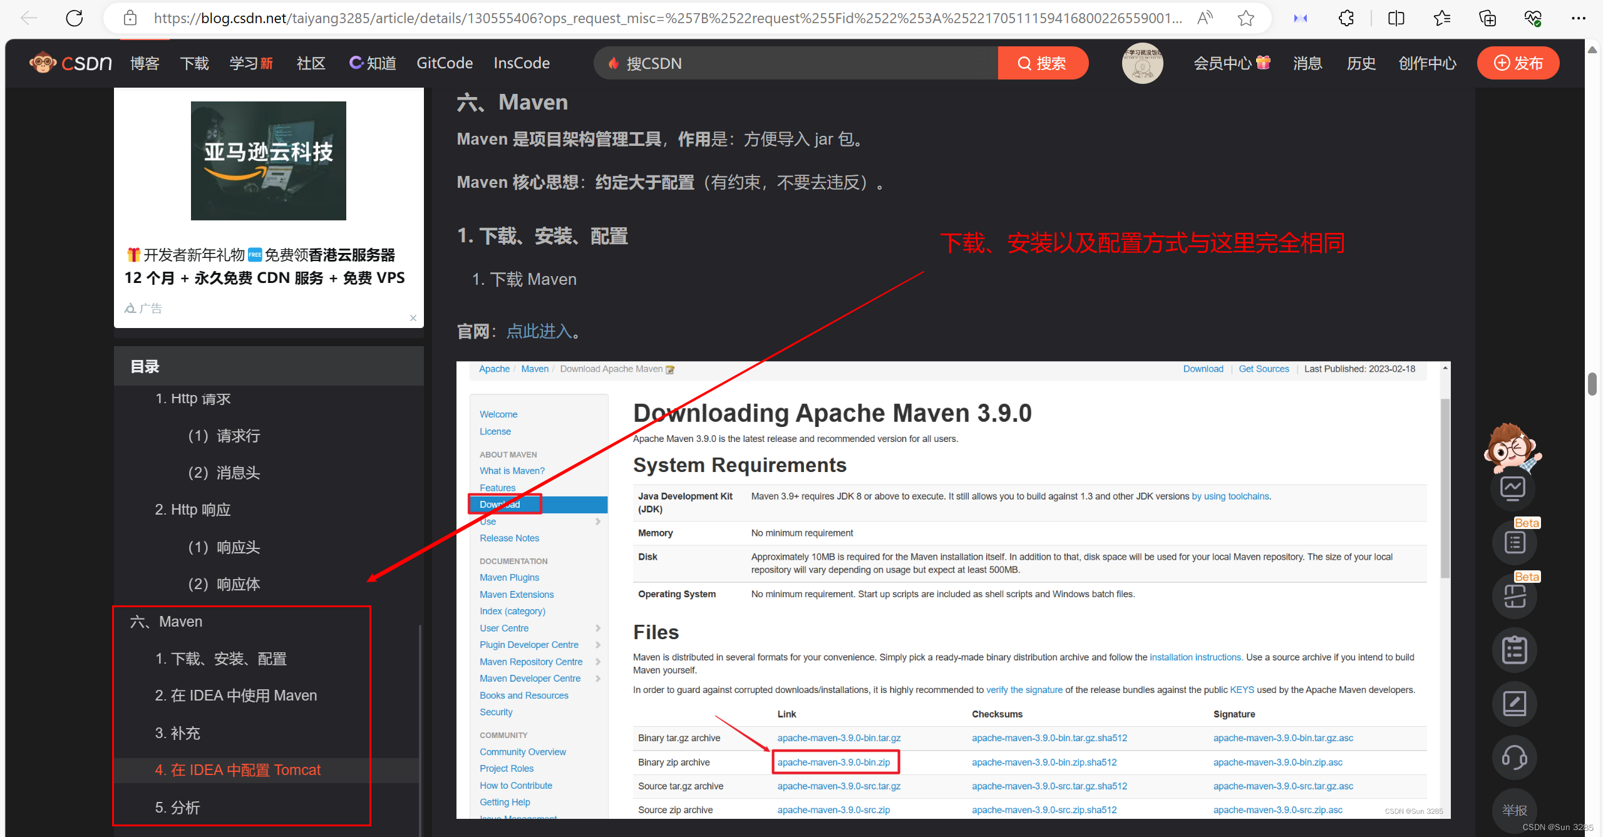Viewport: 1603px width, 837px height.
Task: Click the page vertical scrollbar thumb
Action: 1592,384
